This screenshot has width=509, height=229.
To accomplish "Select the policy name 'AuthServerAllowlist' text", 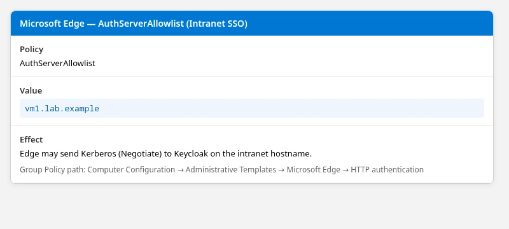I will [57, 63].
